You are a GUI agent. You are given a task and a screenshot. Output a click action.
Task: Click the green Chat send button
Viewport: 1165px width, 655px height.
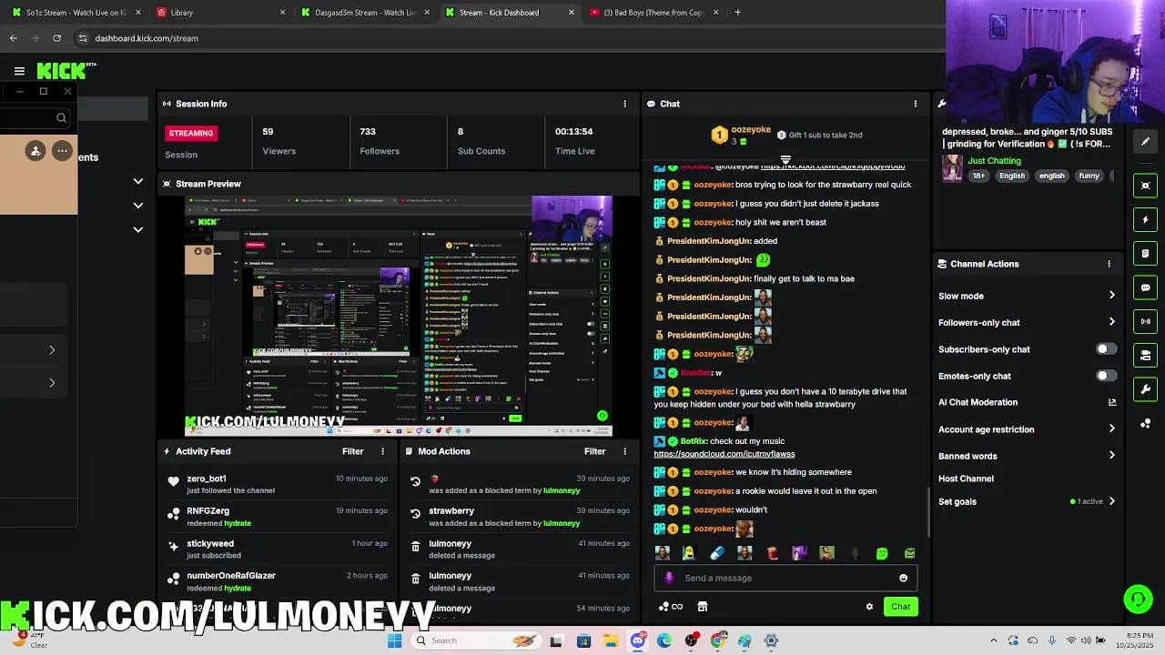point(900,607)
